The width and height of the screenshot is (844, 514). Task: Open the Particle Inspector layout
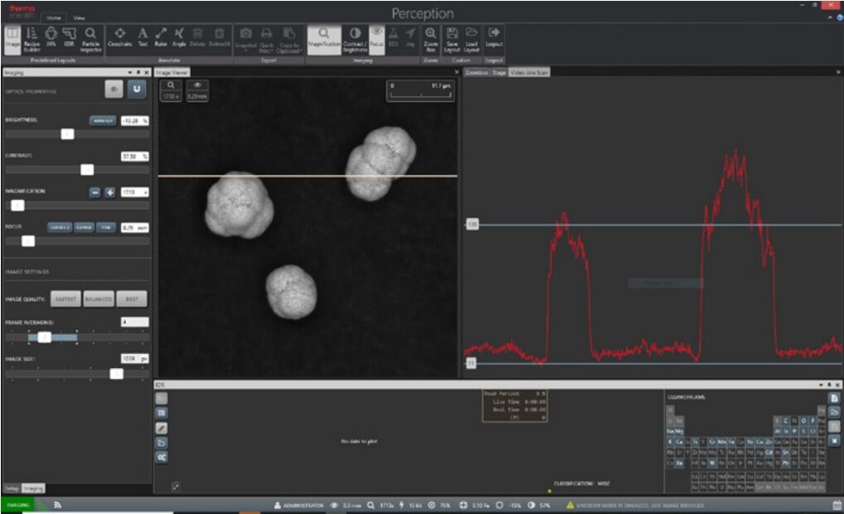pos(90,37)
